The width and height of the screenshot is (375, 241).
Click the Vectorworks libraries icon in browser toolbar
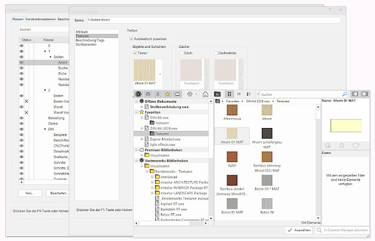pyautogui.click(x=138, y=93)
